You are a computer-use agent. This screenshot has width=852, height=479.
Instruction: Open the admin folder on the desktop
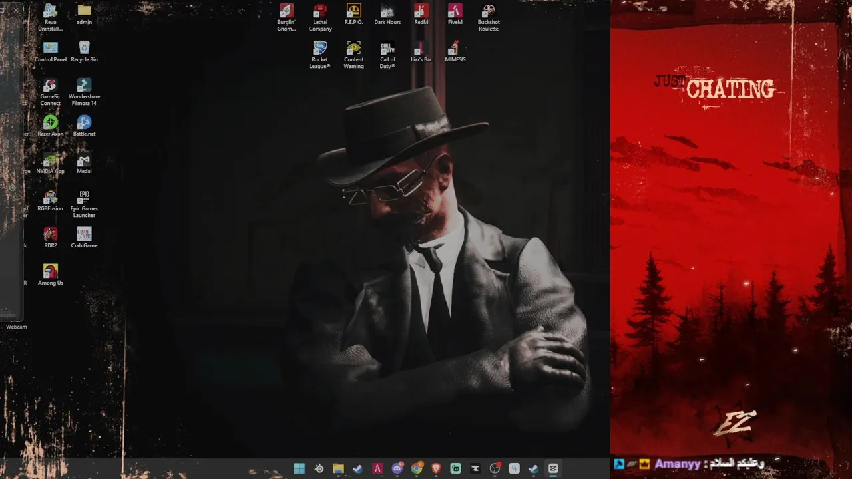tap(84, 15)
